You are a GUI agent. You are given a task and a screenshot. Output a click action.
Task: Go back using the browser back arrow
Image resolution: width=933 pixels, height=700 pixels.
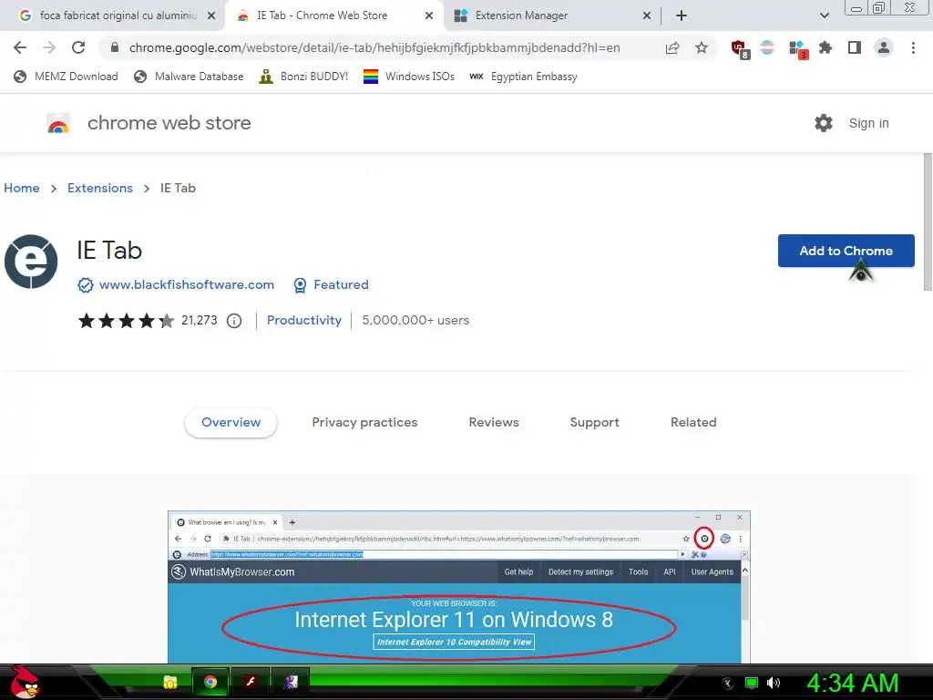pos(20,47)
